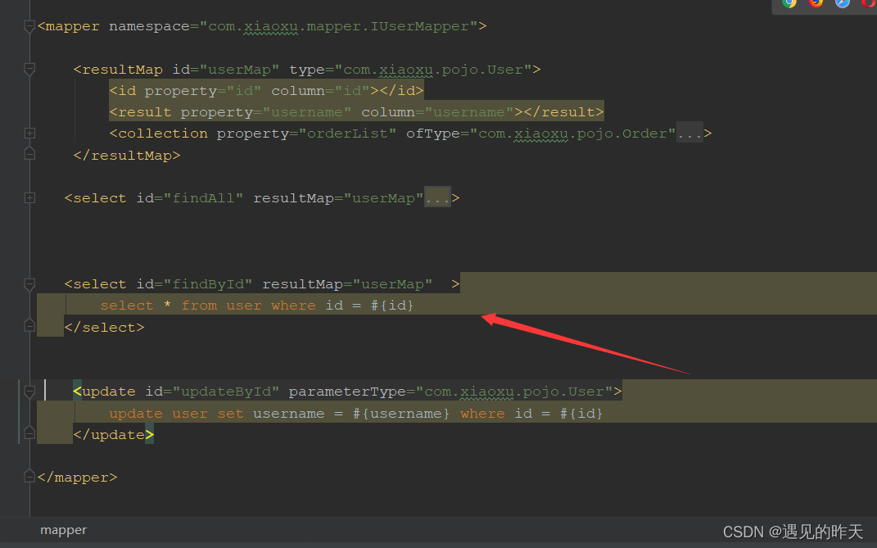Screen dimensions: 877x548
Task: Open preview in Firefox browser icon
Action: [816, 2]
